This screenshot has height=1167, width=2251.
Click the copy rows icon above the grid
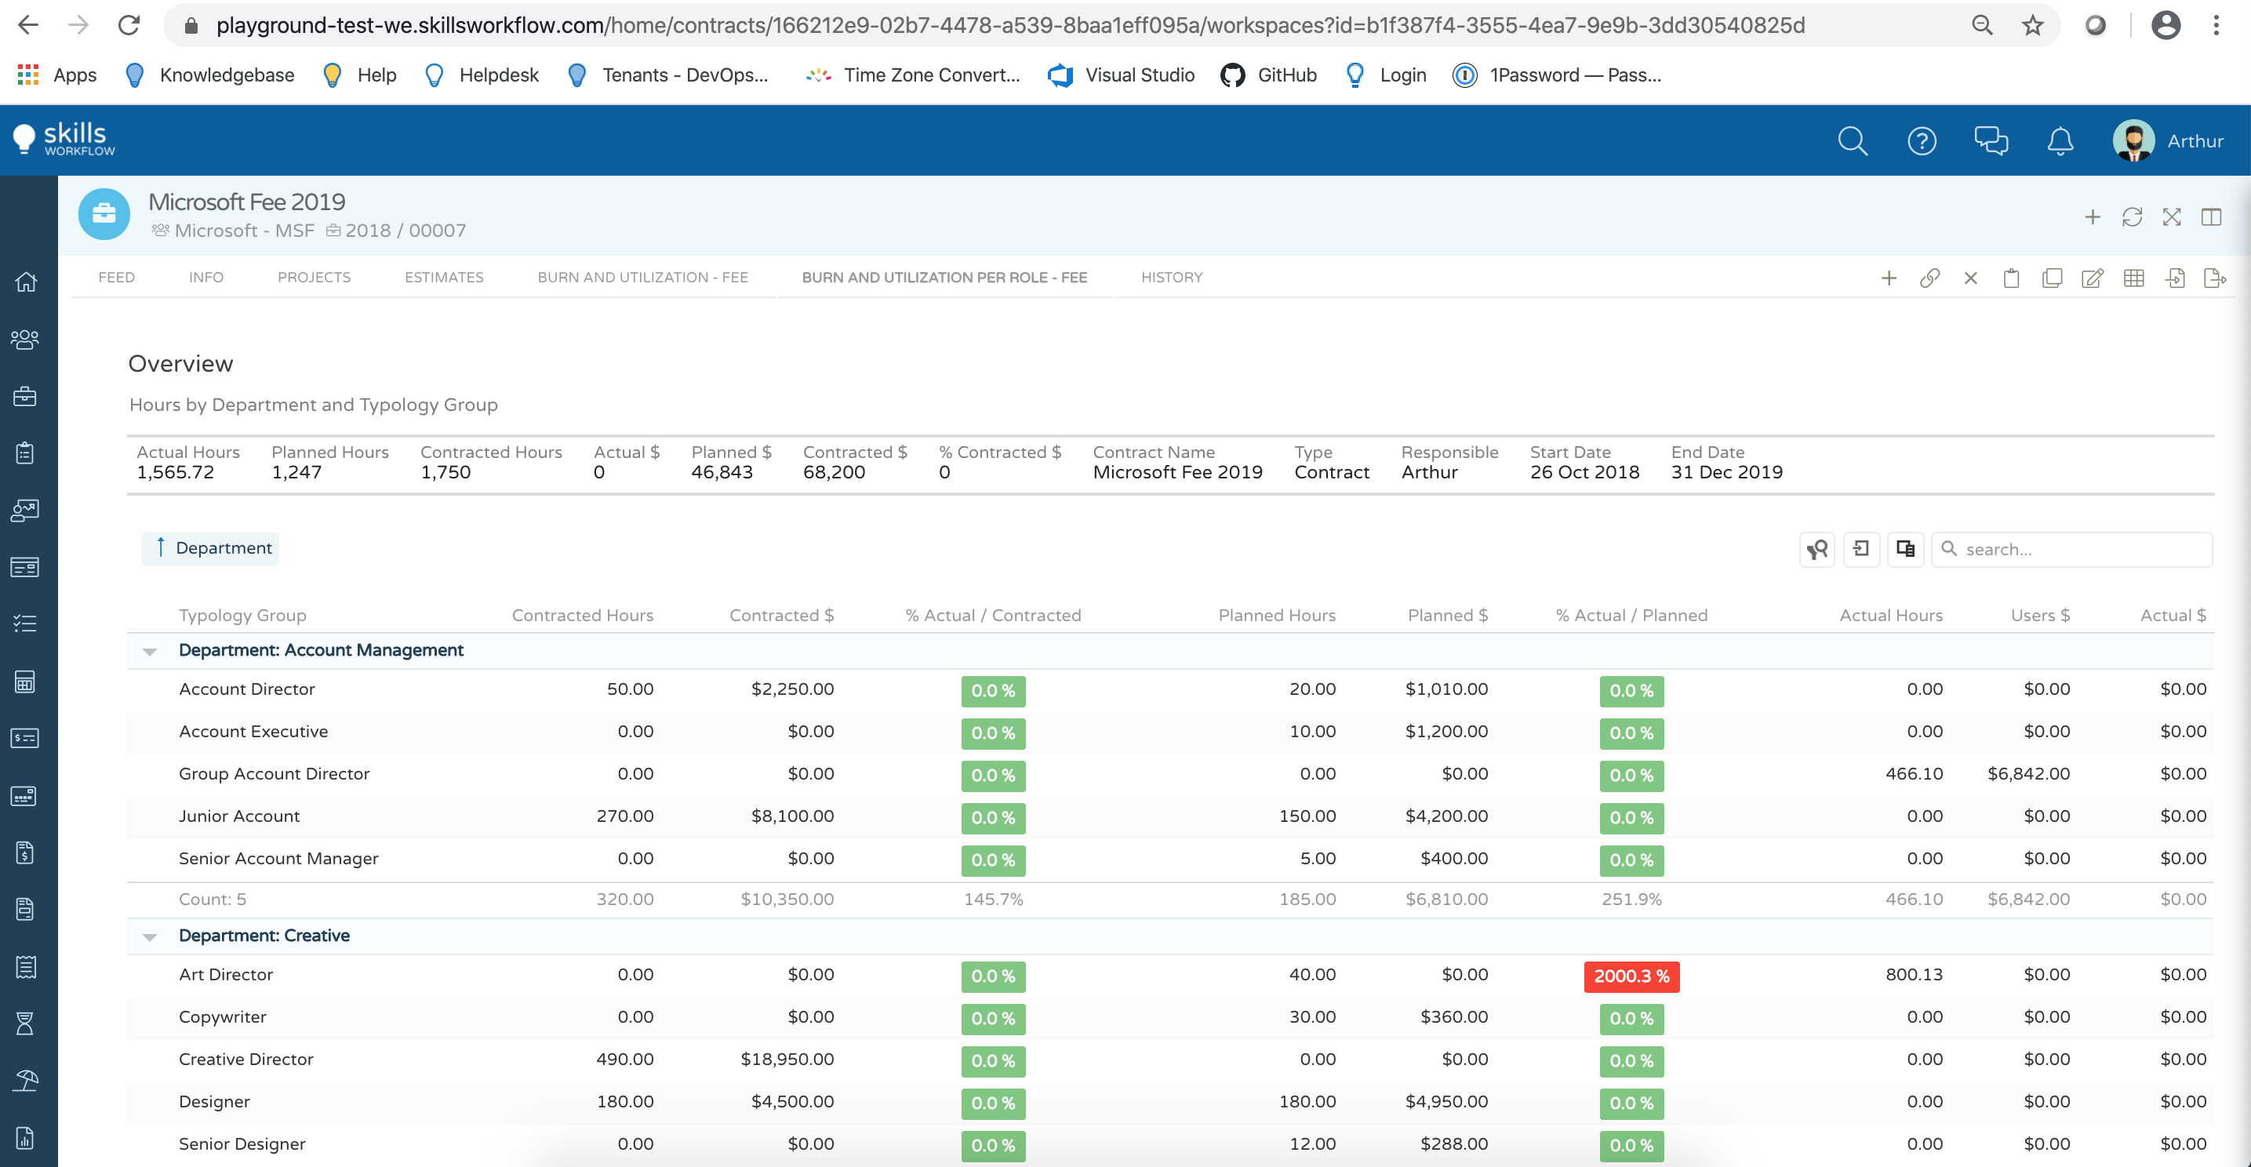point(1906,548)
